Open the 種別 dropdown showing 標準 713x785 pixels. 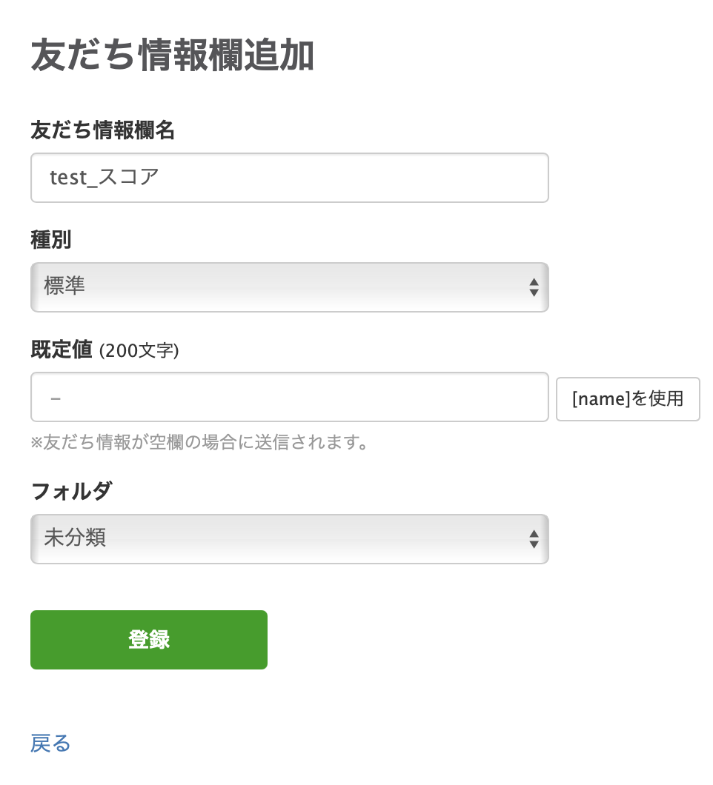click(x=289, y=287)
